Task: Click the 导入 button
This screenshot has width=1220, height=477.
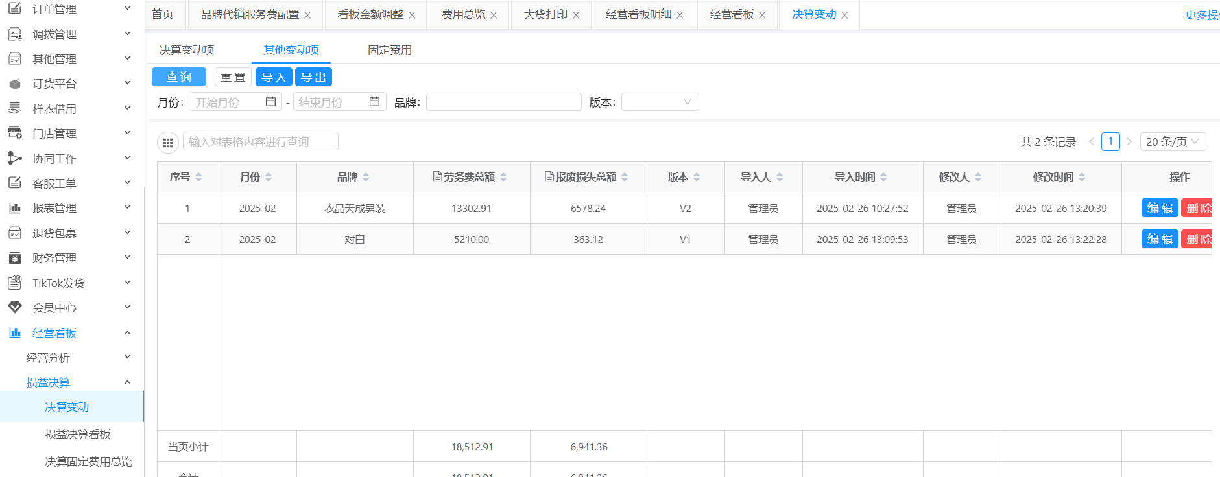Action: [273, 77]
